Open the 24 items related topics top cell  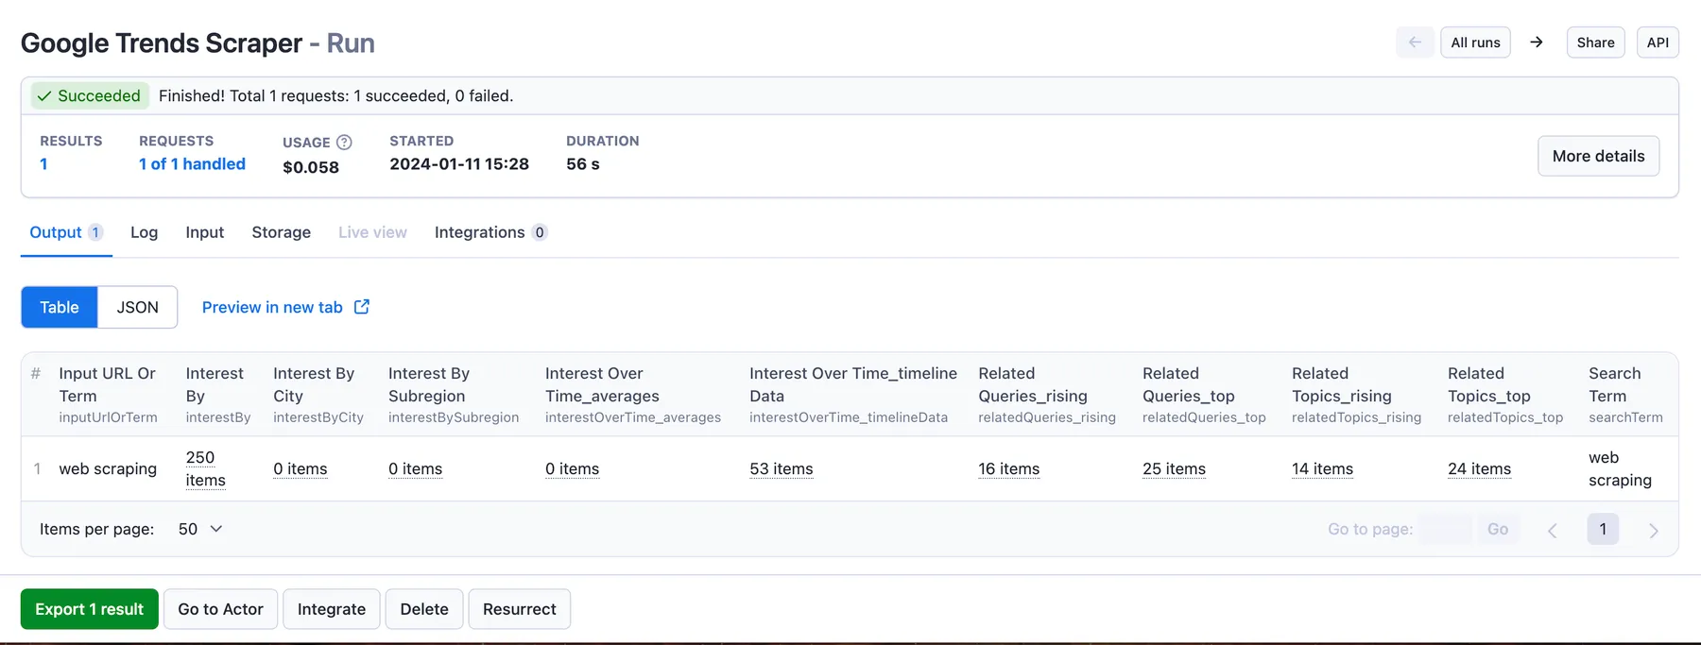point(1479,468)
